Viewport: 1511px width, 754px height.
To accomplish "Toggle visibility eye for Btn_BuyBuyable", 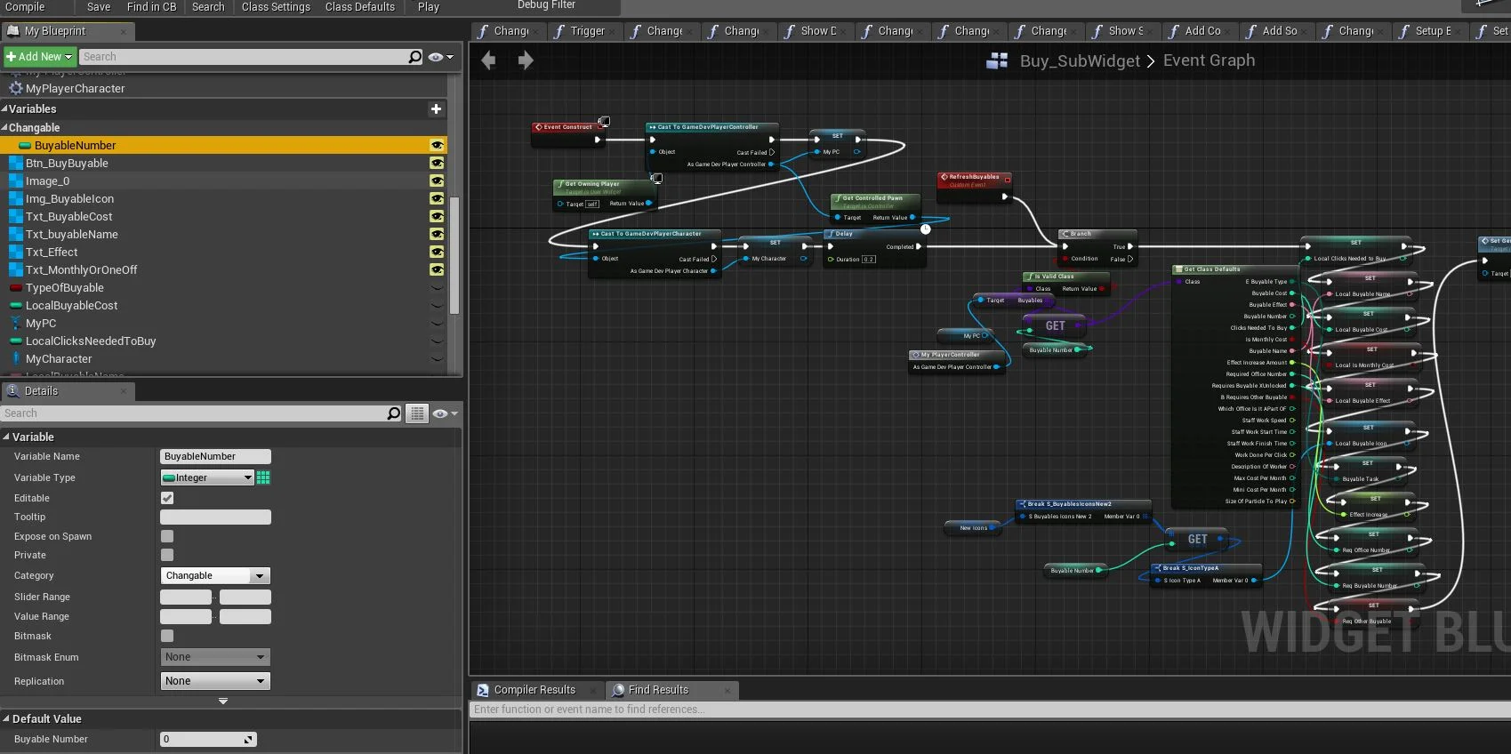I will [x=437, y=163].
